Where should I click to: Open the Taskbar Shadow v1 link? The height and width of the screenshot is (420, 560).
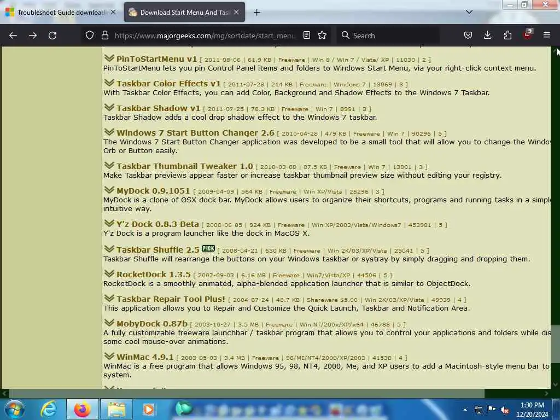[x=158, y=108]
